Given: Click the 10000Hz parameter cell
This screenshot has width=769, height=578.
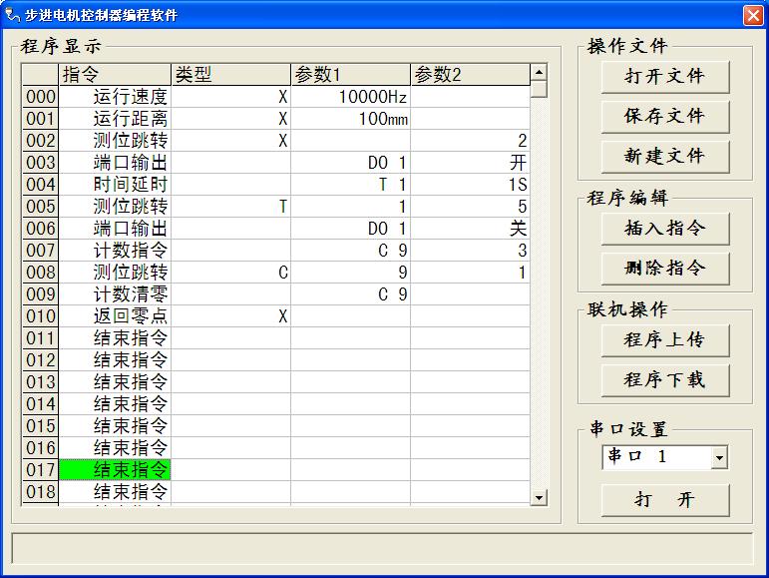Looking at the screenshot, I should [x=350, y=97].
